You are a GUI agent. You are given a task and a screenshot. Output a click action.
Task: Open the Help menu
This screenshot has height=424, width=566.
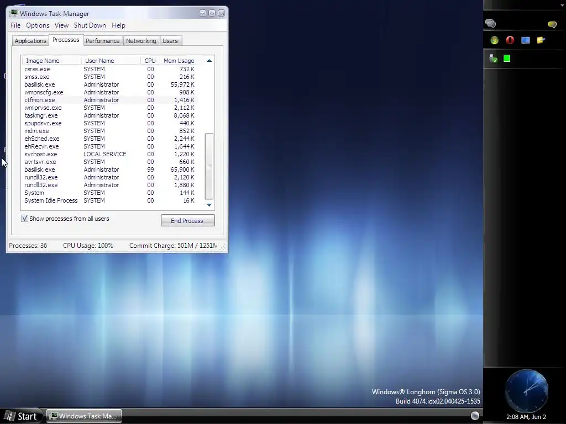coord(118,25)
